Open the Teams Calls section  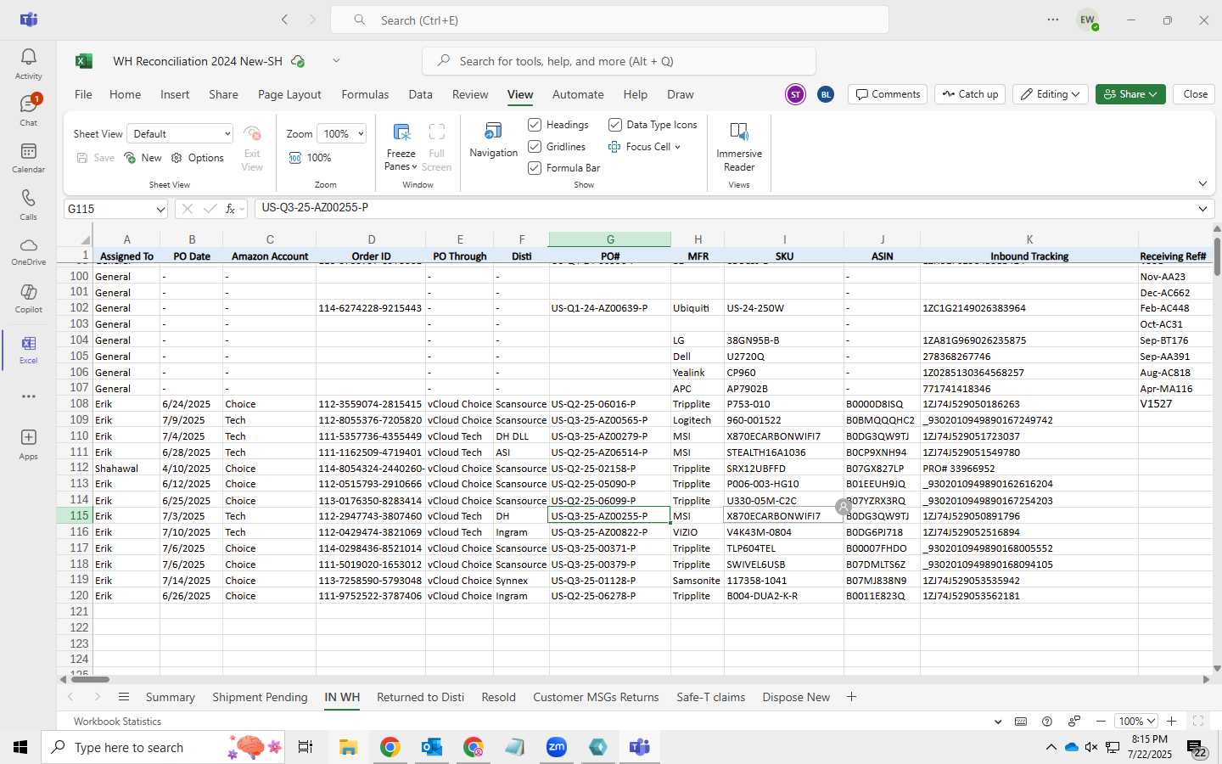(x=28, y=205)
